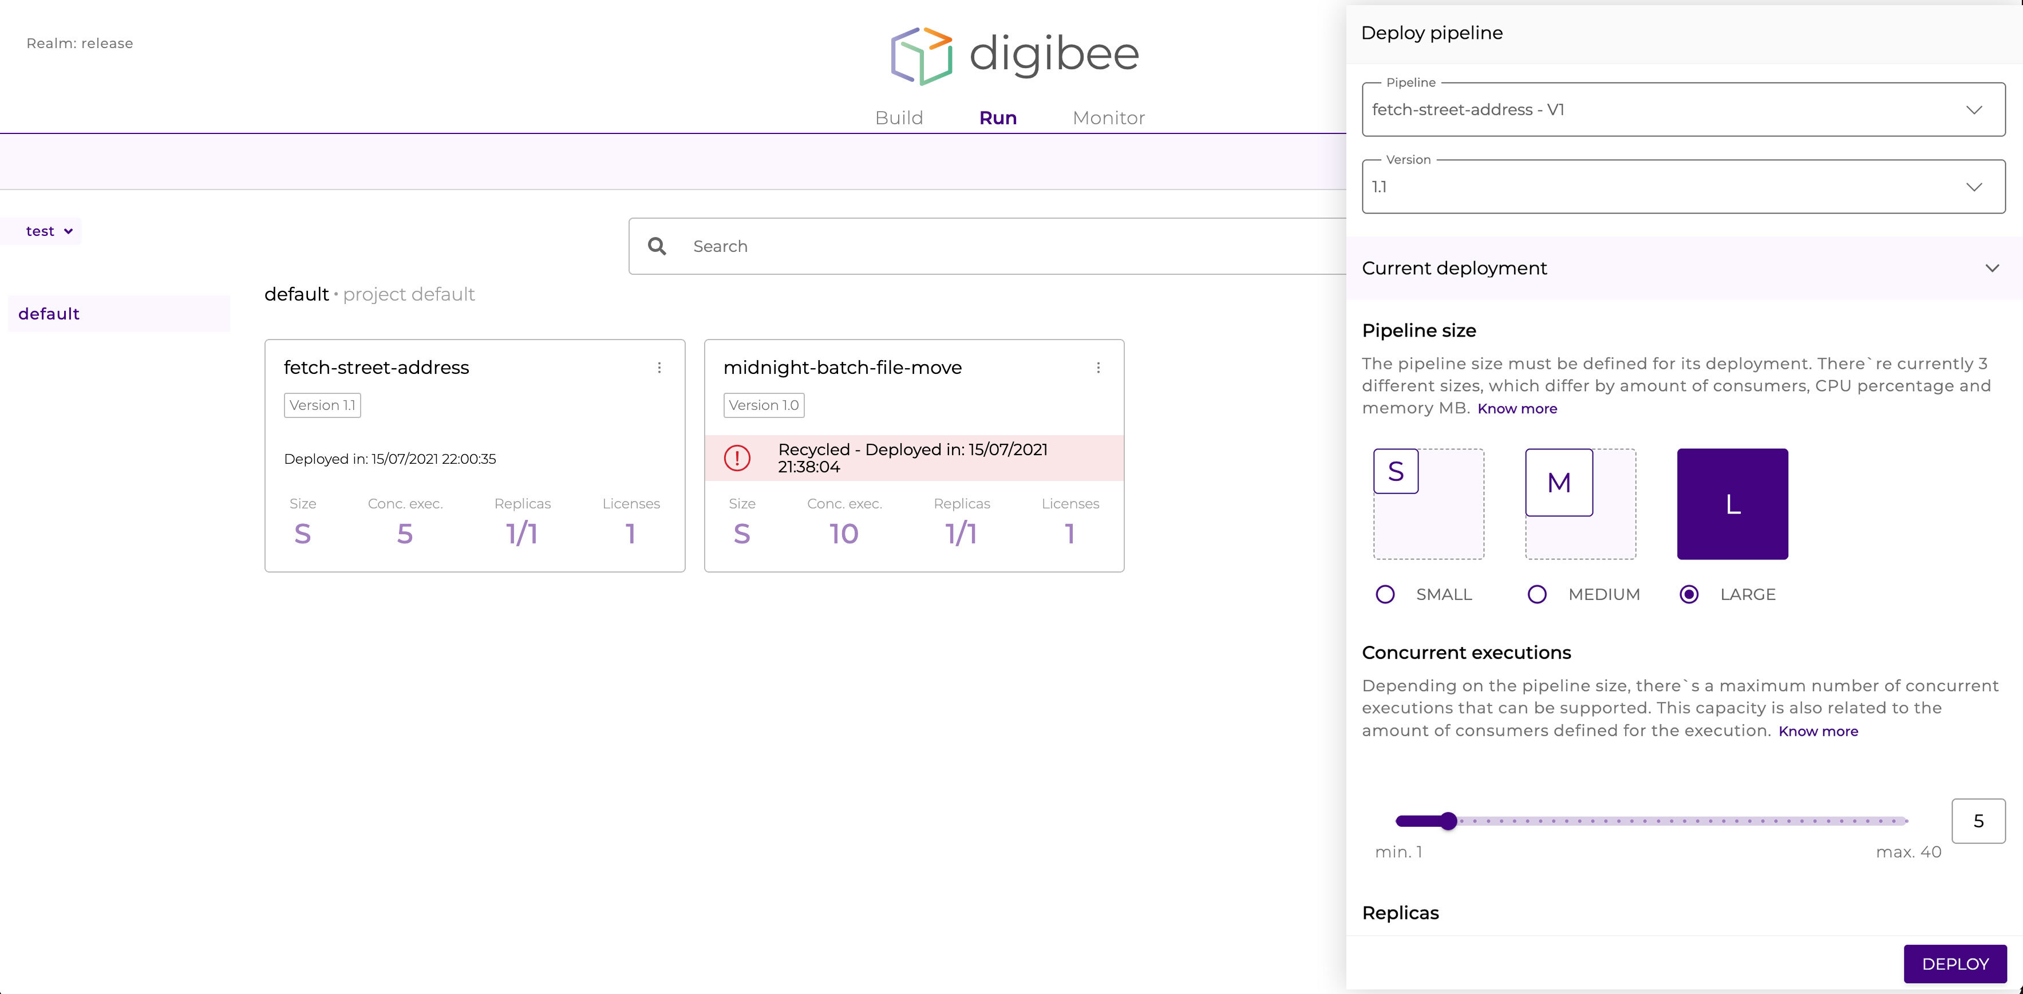
Task: Select the MEDIUM radio button
Action: [1536, 595]
